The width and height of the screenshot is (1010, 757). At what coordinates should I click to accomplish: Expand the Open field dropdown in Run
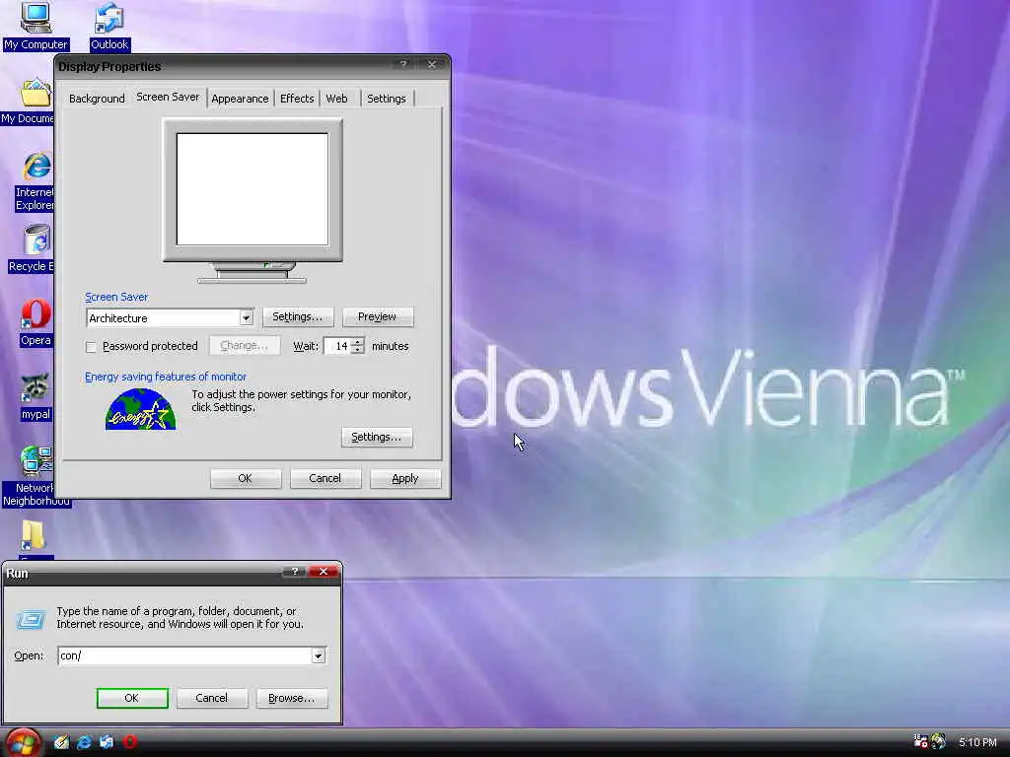pos(319,655)
